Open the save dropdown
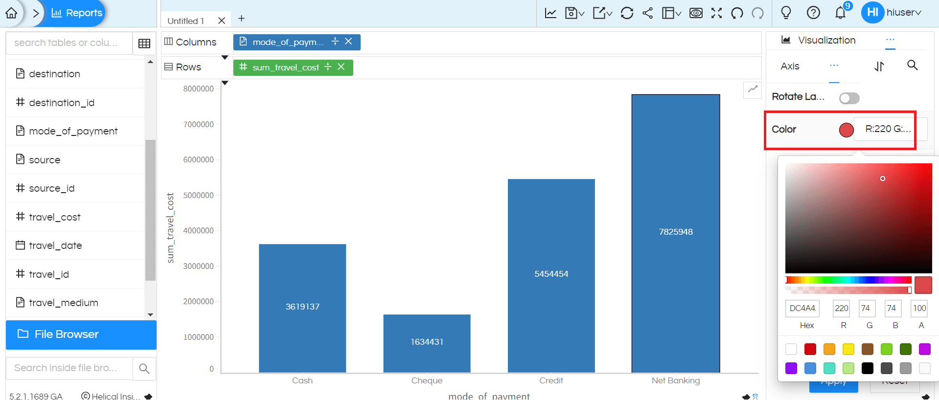The image size is (939, 400). click(x=574, y=13)
